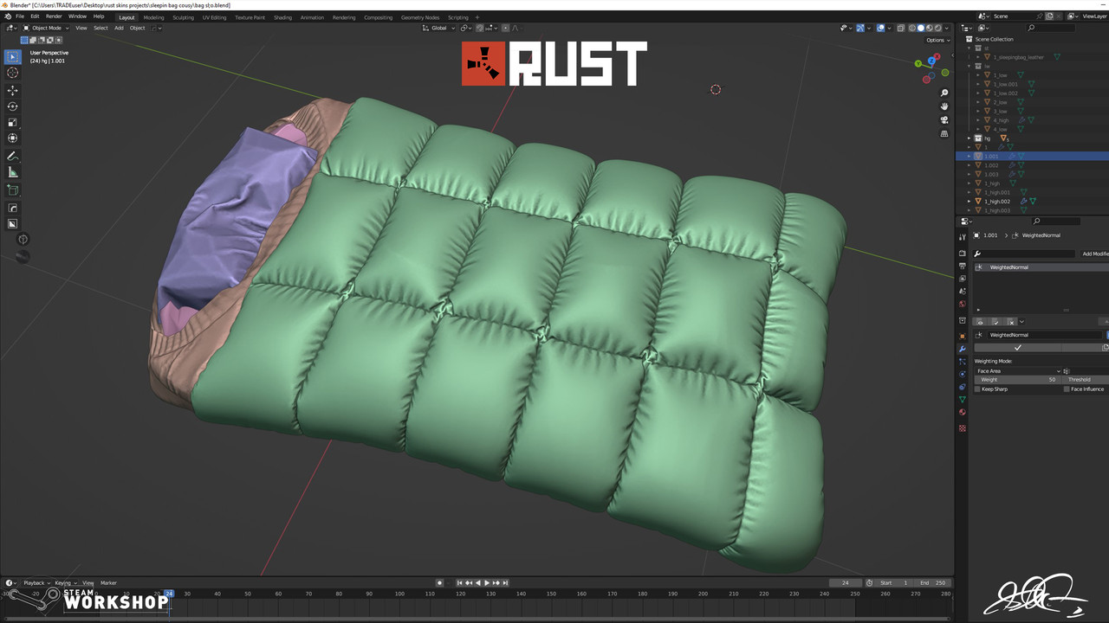Select the Scale tool

tap(13, 122)
